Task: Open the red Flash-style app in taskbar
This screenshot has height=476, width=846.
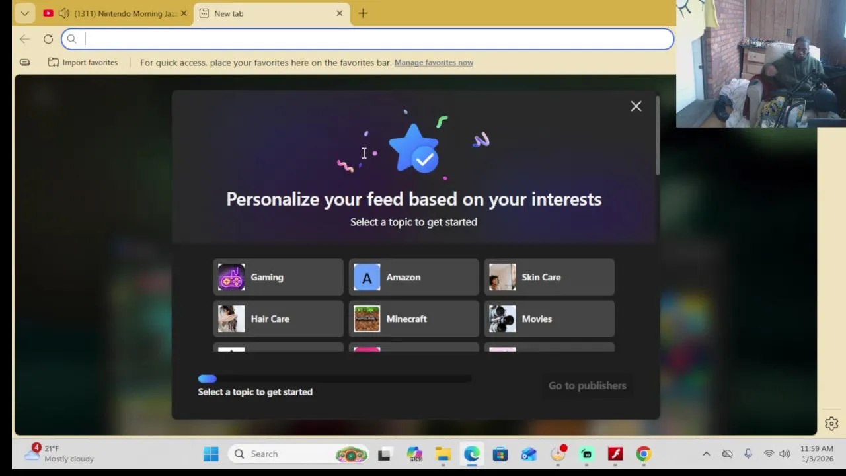Action: click(615, 454)
